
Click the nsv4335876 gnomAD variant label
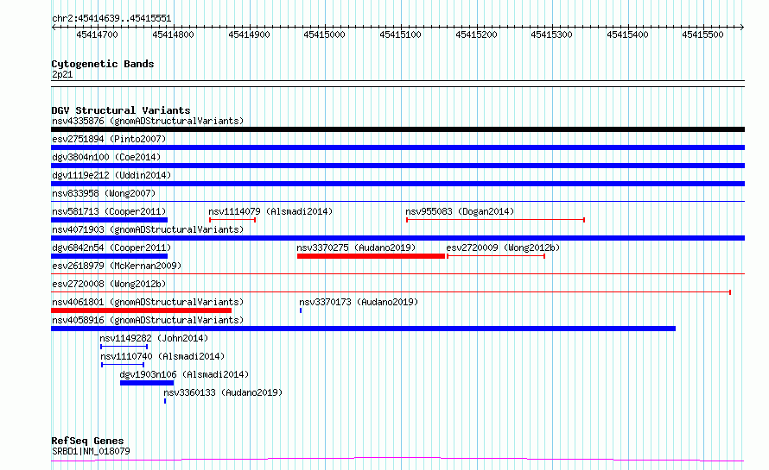click(148, 121)
